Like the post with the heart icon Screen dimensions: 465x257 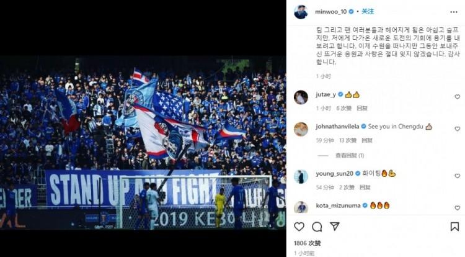coord(299,227)
